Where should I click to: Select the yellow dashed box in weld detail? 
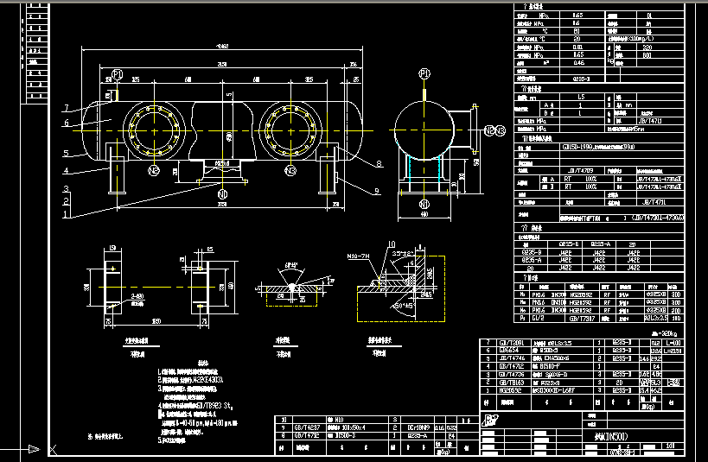tap(401, 288)
